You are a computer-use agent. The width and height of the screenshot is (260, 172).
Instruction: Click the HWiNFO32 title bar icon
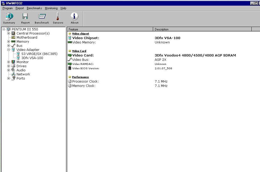3,3
